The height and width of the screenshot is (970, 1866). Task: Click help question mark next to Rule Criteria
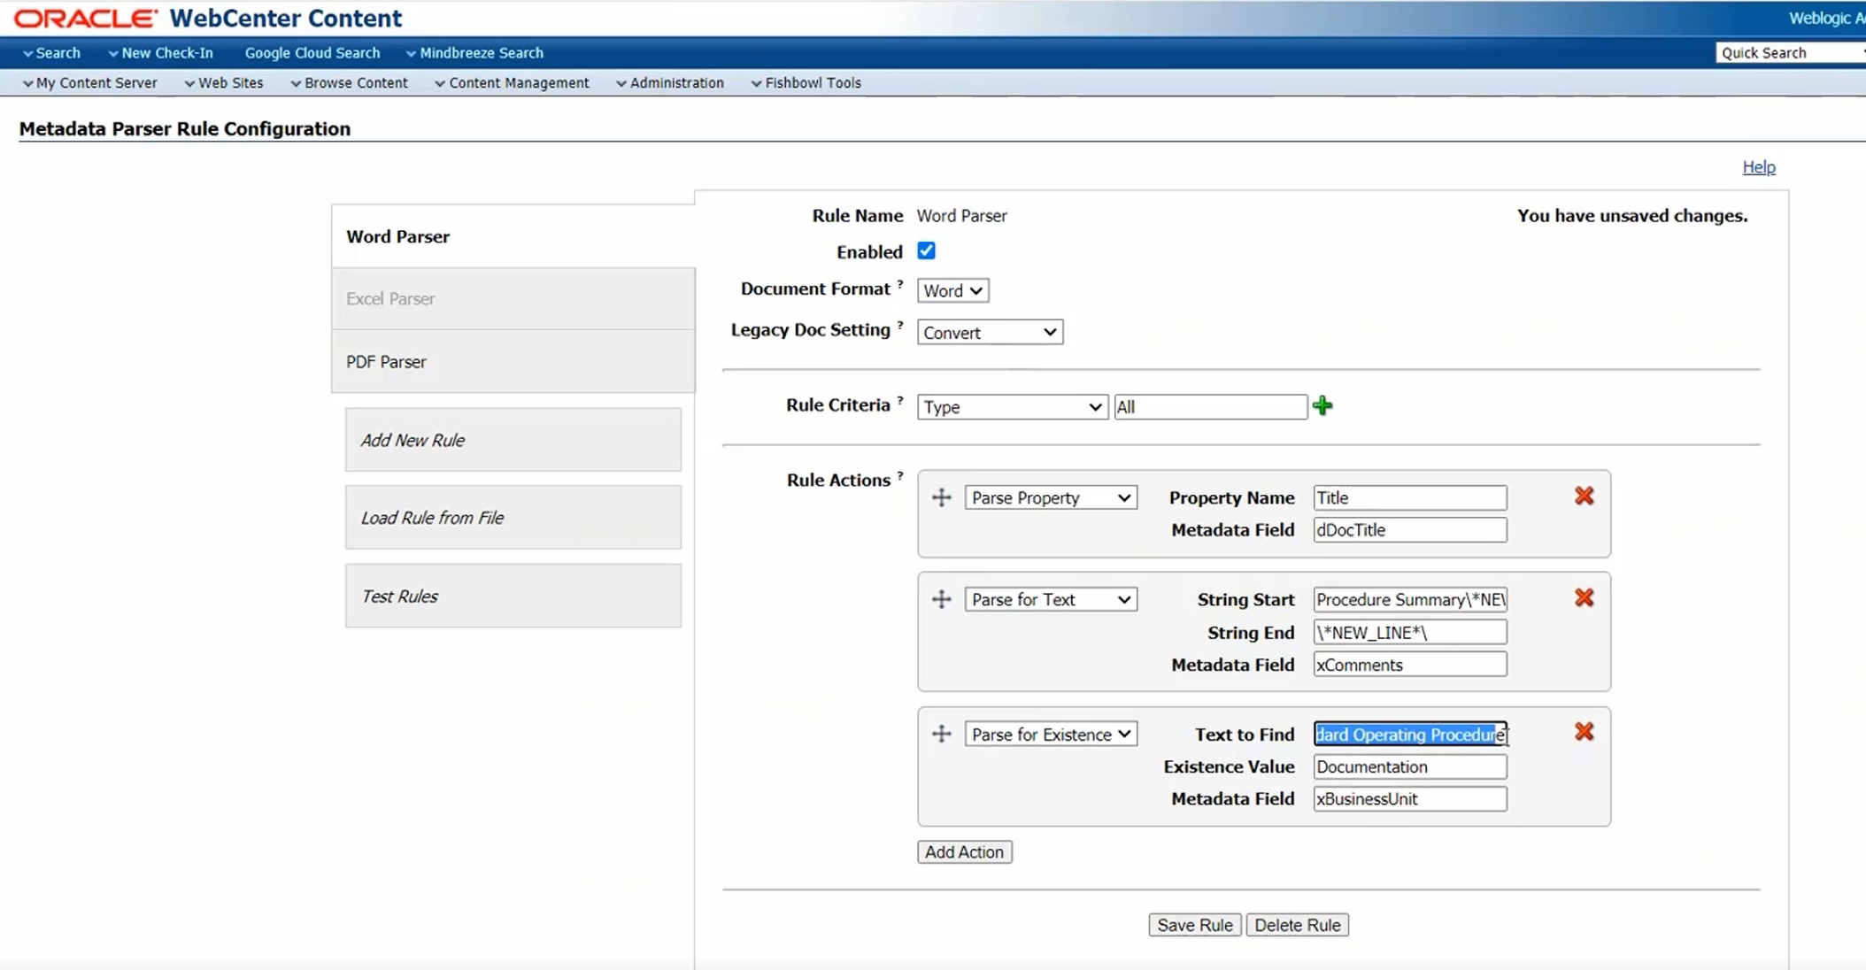(900, 400)
